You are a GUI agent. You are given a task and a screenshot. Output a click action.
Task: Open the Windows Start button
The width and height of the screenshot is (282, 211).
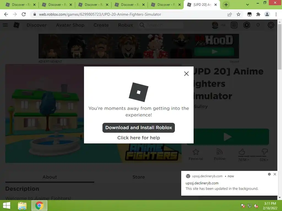point(7,206)
